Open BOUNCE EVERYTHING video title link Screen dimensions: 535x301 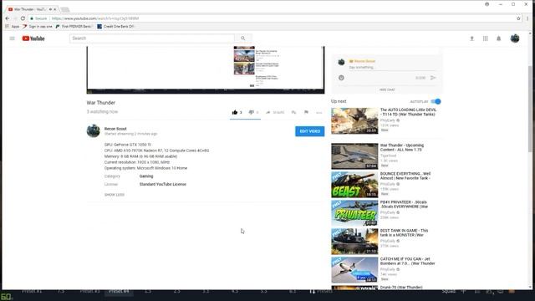(405, 176)
